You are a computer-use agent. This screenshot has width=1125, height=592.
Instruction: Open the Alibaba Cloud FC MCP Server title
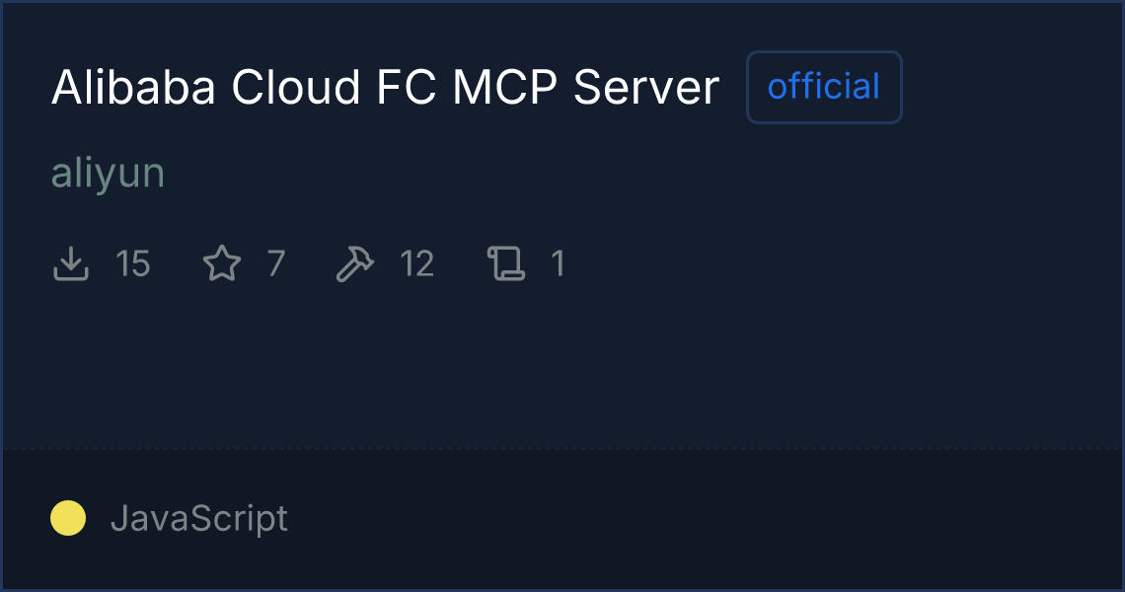[385, 88]
